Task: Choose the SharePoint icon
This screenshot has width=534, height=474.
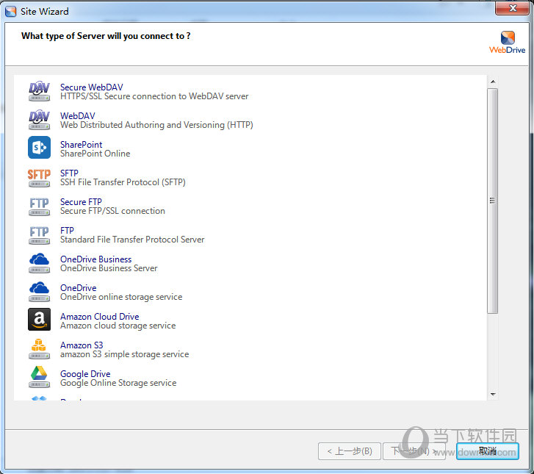Action: [x=39, y=148]
